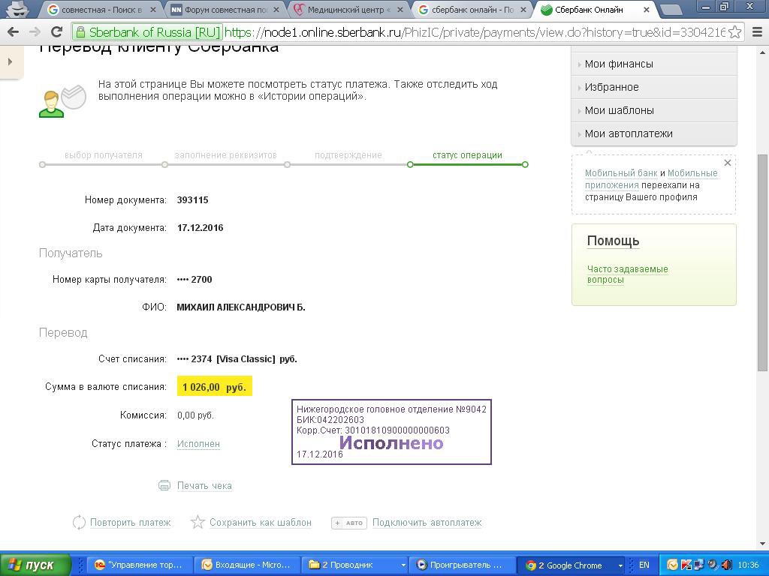Open the Входящие - Micro... taskbar item
The width and height of the screenshot is (769, 576).
point(246,565)
